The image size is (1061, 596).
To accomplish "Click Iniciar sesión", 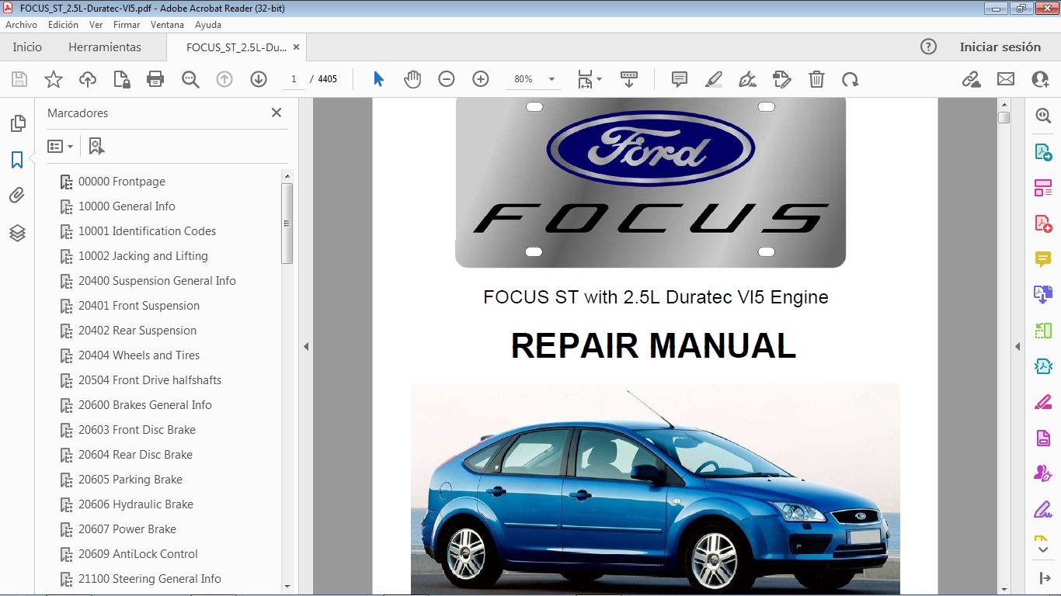I will [1000, 47].
